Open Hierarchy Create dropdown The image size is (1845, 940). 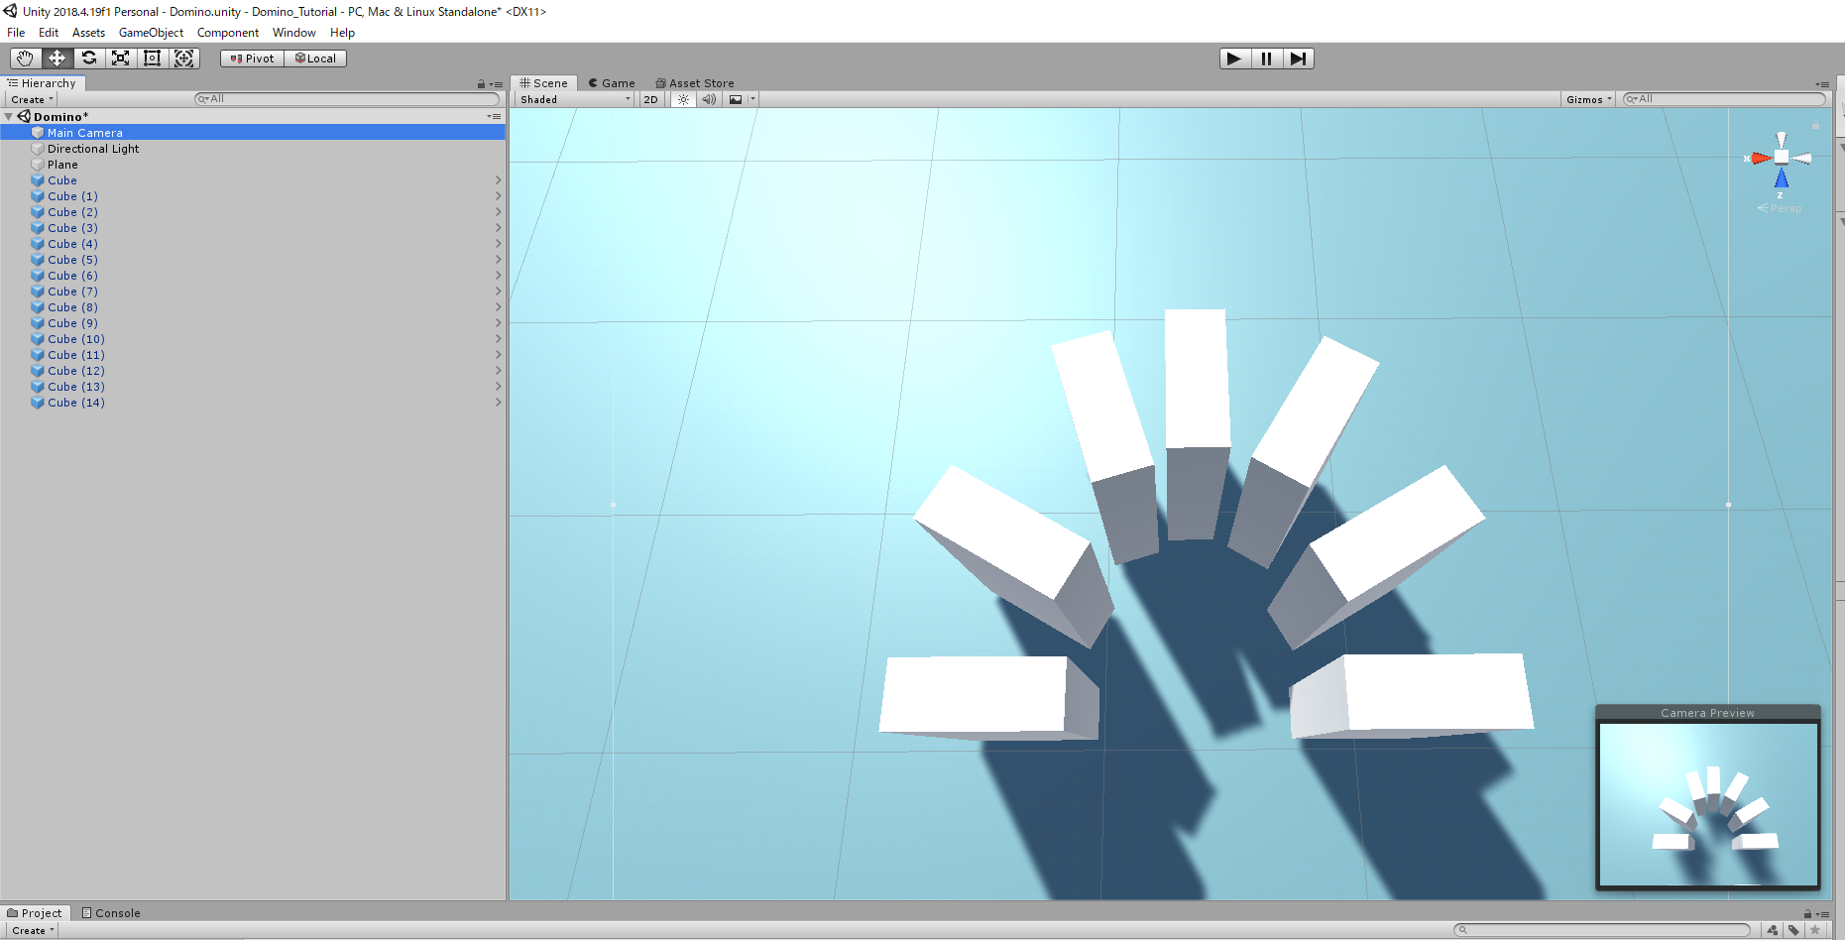32,99
